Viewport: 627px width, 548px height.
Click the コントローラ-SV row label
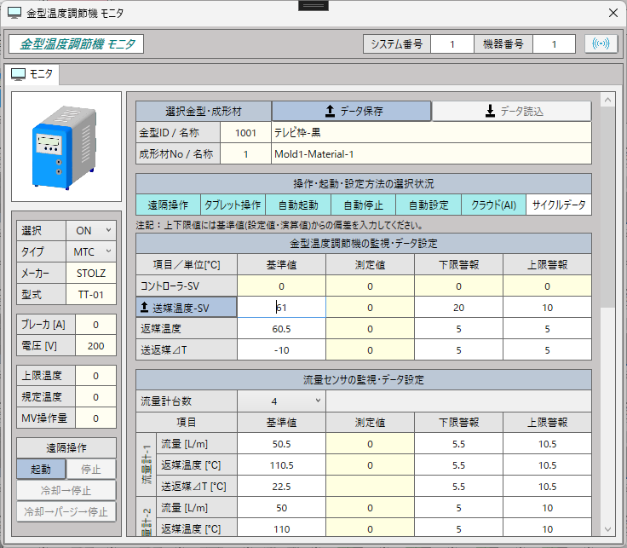(187, 286)
